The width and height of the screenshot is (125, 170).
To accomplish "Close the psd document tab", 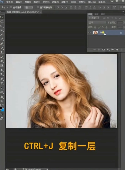I will coord(41,12).
